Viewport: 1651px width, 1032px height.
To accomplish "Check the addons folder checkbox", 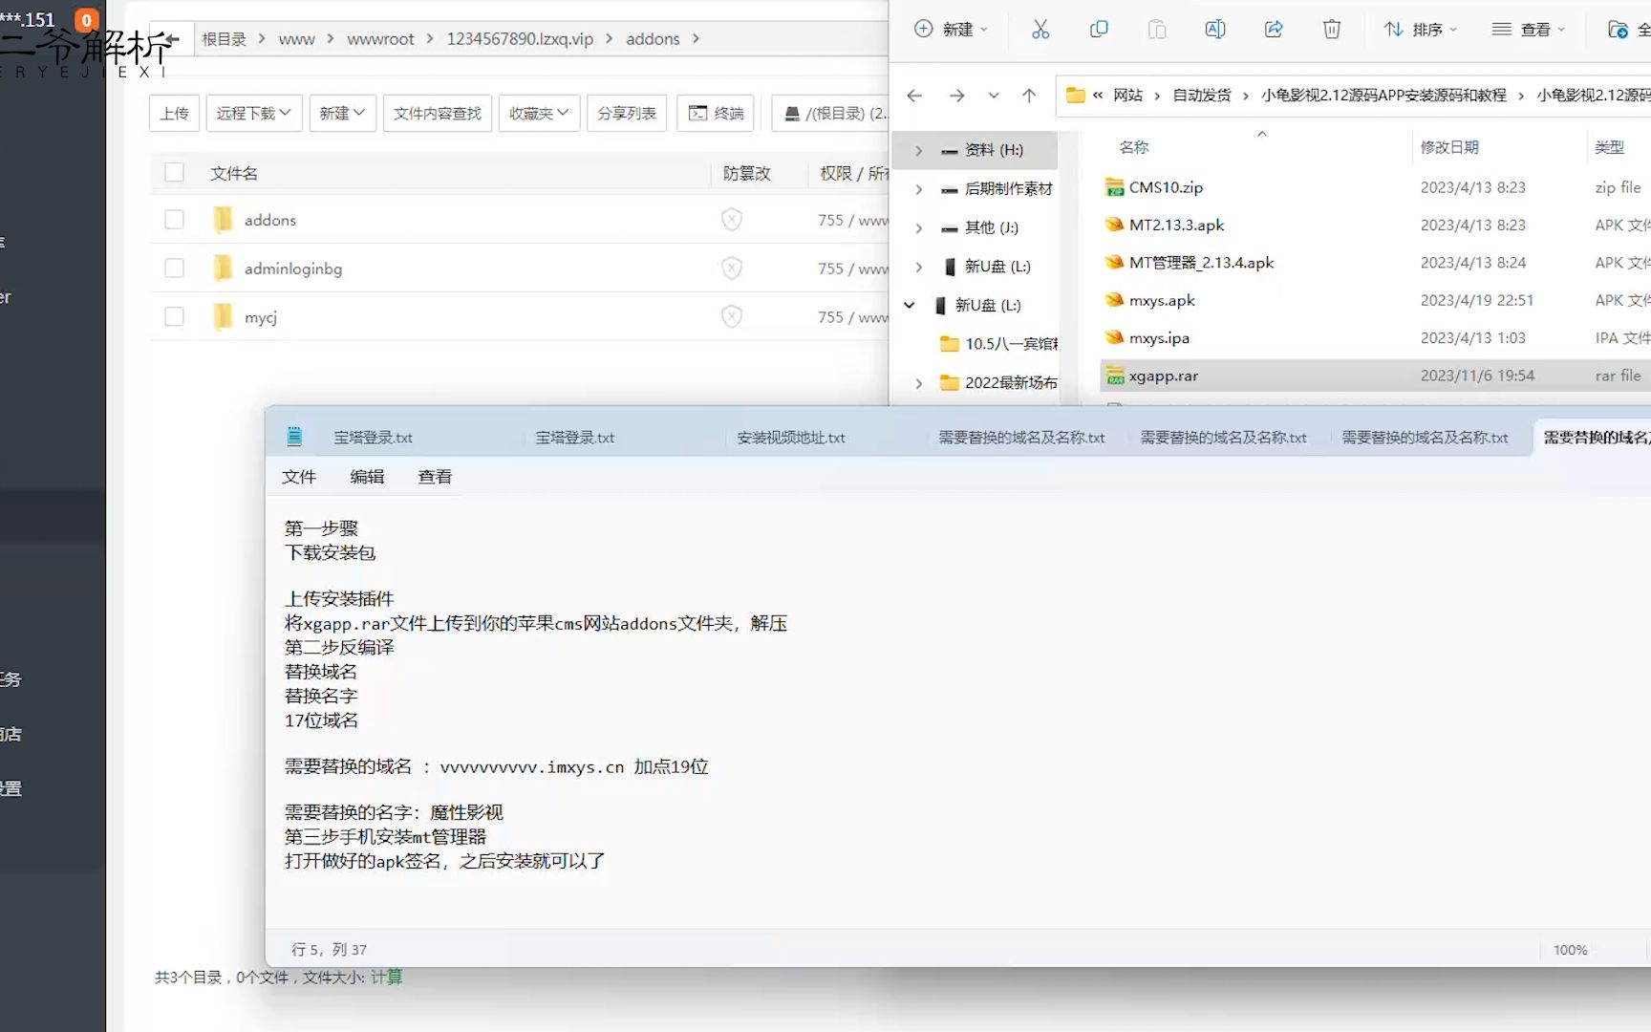I will [x=174, y=220].
